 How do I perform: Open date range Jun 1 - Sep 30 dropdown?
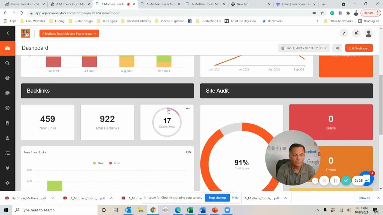pyautogui.click(x=304, y=48)
